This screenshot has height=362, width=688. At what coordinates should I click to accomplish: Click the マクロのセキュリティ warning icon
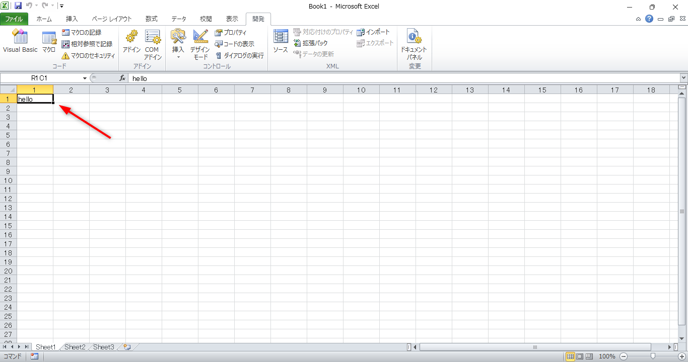tap(65, 56)
